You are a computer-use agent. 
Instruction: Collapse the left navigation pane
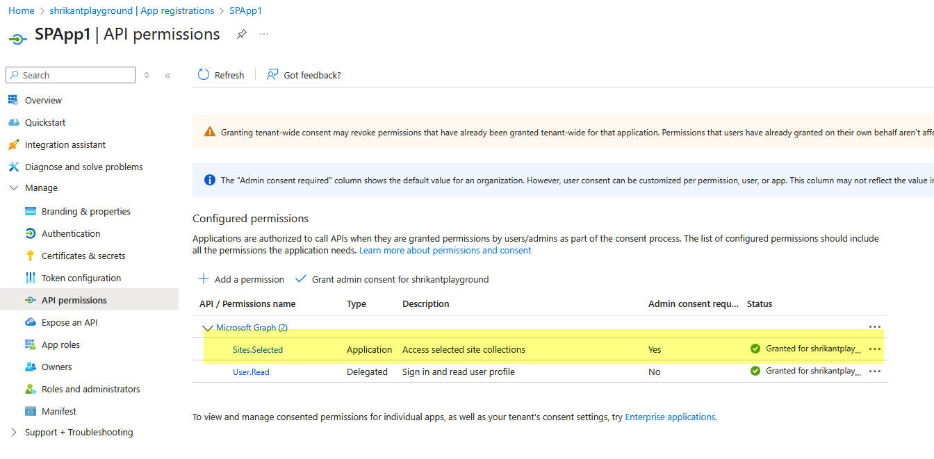point(167,75)
